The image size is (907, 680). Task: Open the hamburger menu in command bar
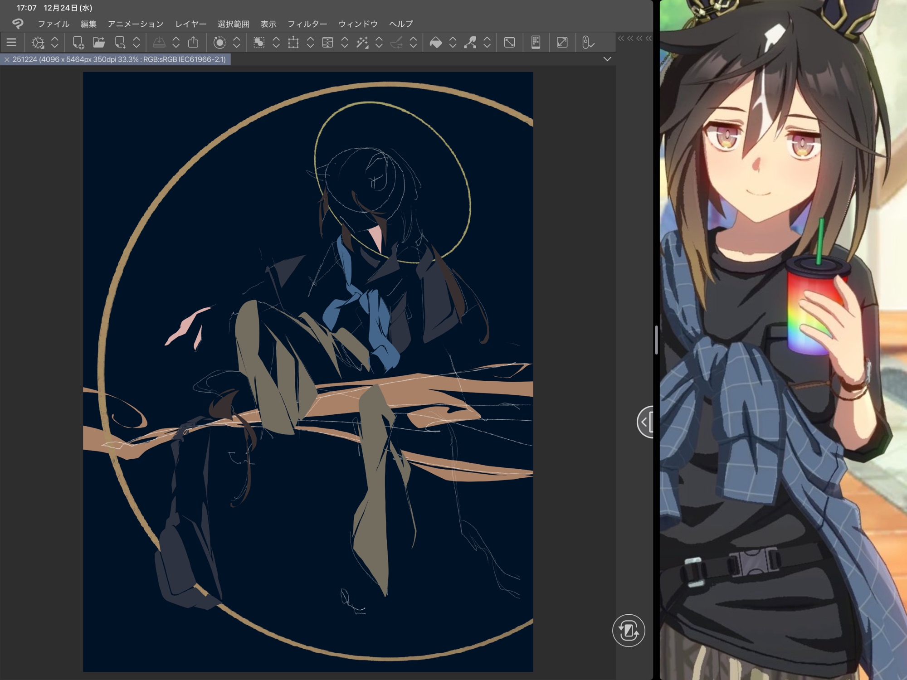click(11, 43)
